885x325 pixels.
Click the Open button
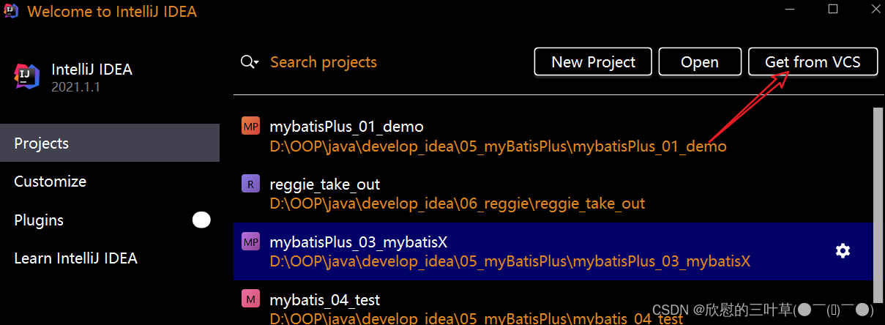700,62
